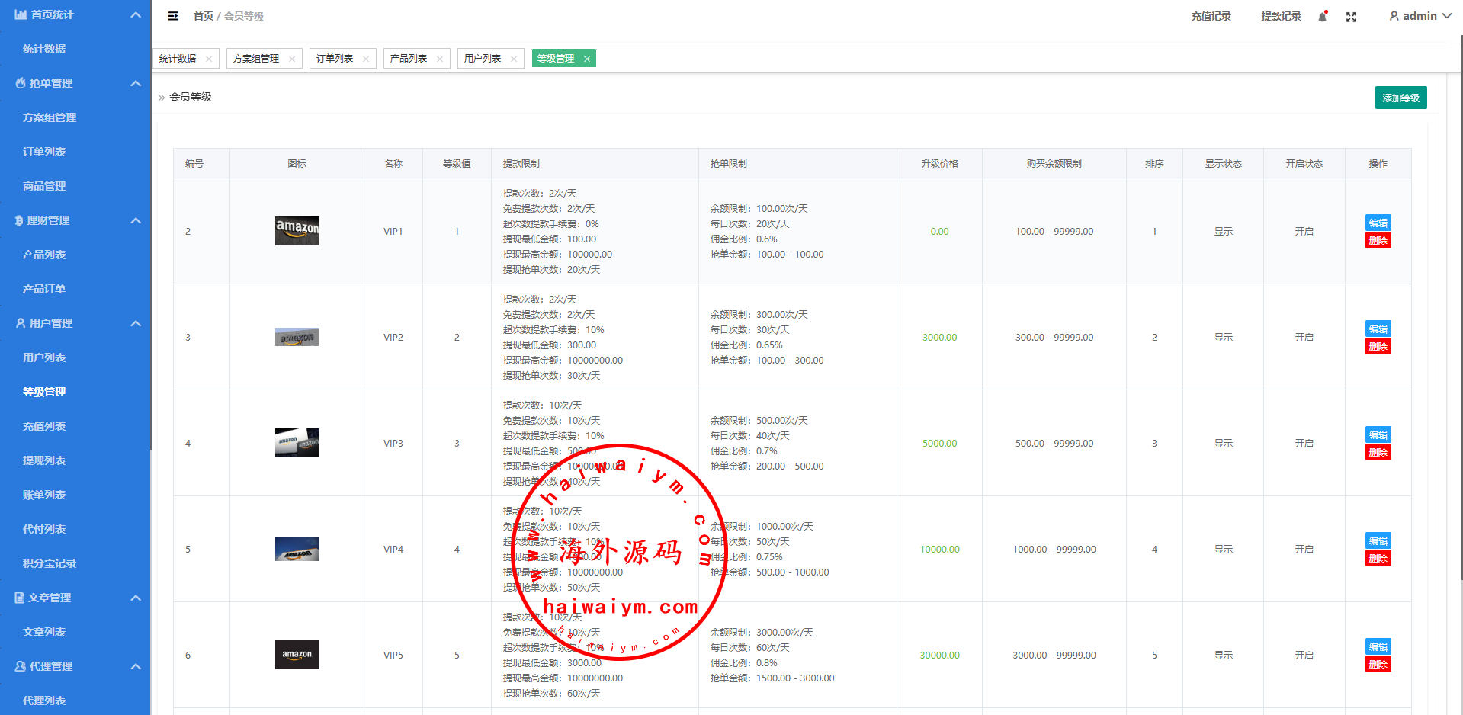The height and width of the screenshot is (715, 1463).
Task: Close the 用户列表 tab
Action: coord(514,59)
